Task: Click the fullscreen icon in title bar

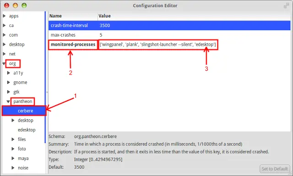Action: click(286, 5)
